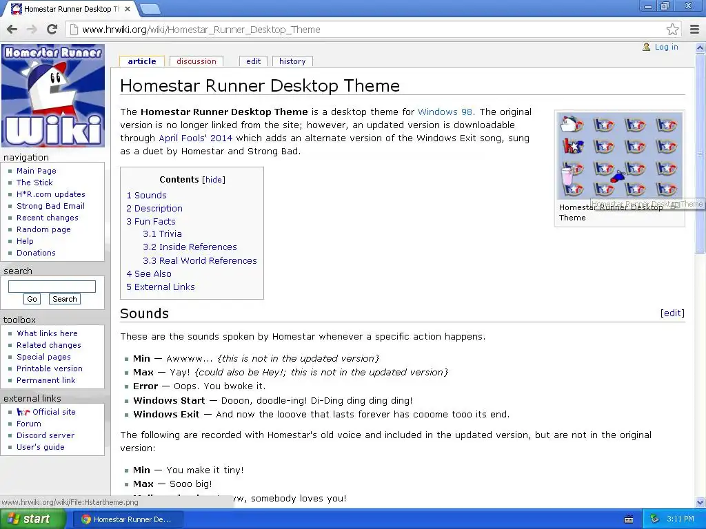
Task: Open Special pages link
Action: click(x=43, y=357)
